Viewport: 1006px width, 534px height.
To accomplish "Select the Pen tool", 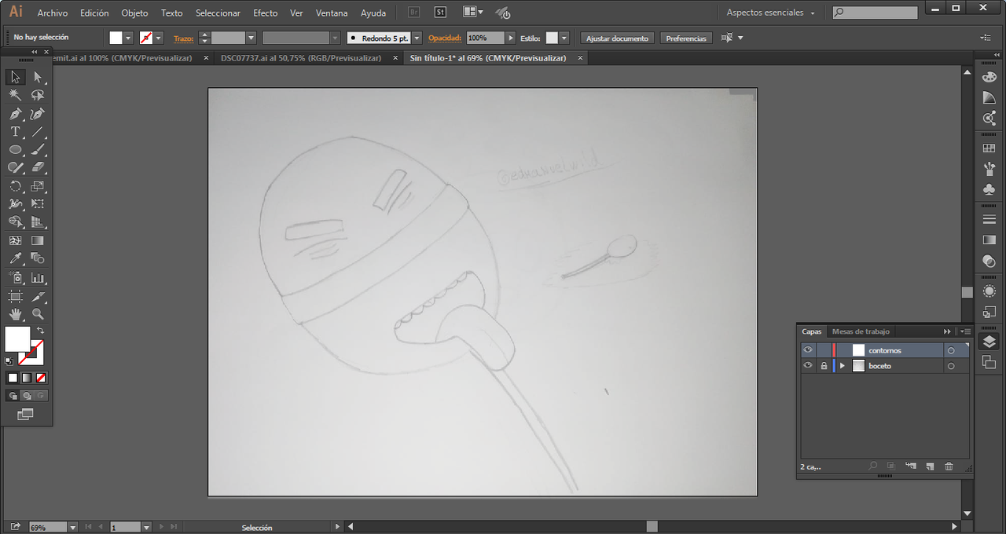I will (15, 114).
